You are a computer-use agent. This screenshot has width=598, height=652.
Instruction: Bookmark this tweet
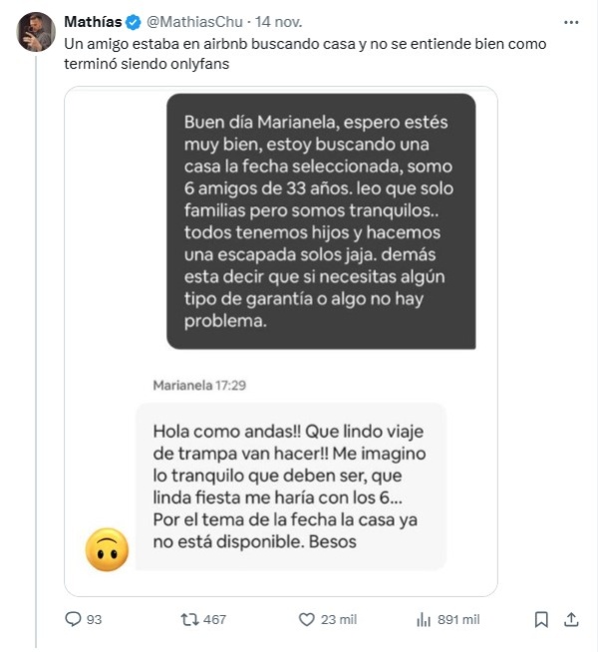(541, 619)
